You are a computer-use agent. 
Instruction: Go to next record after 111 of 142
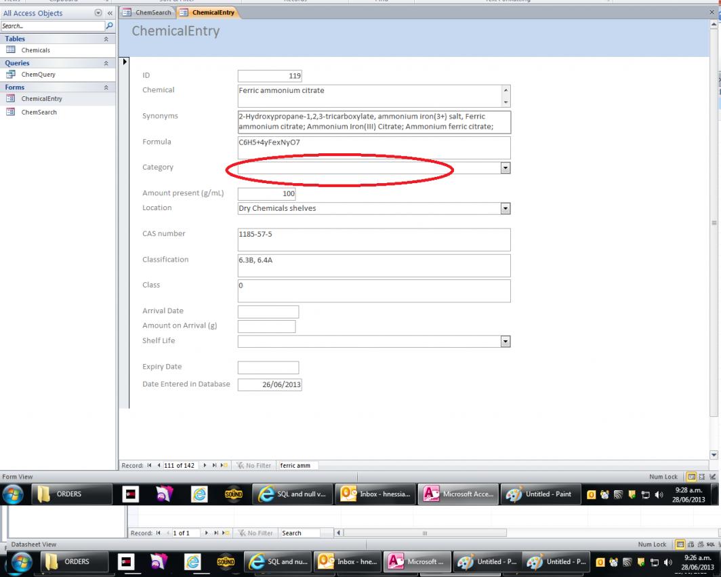[205, 465]
